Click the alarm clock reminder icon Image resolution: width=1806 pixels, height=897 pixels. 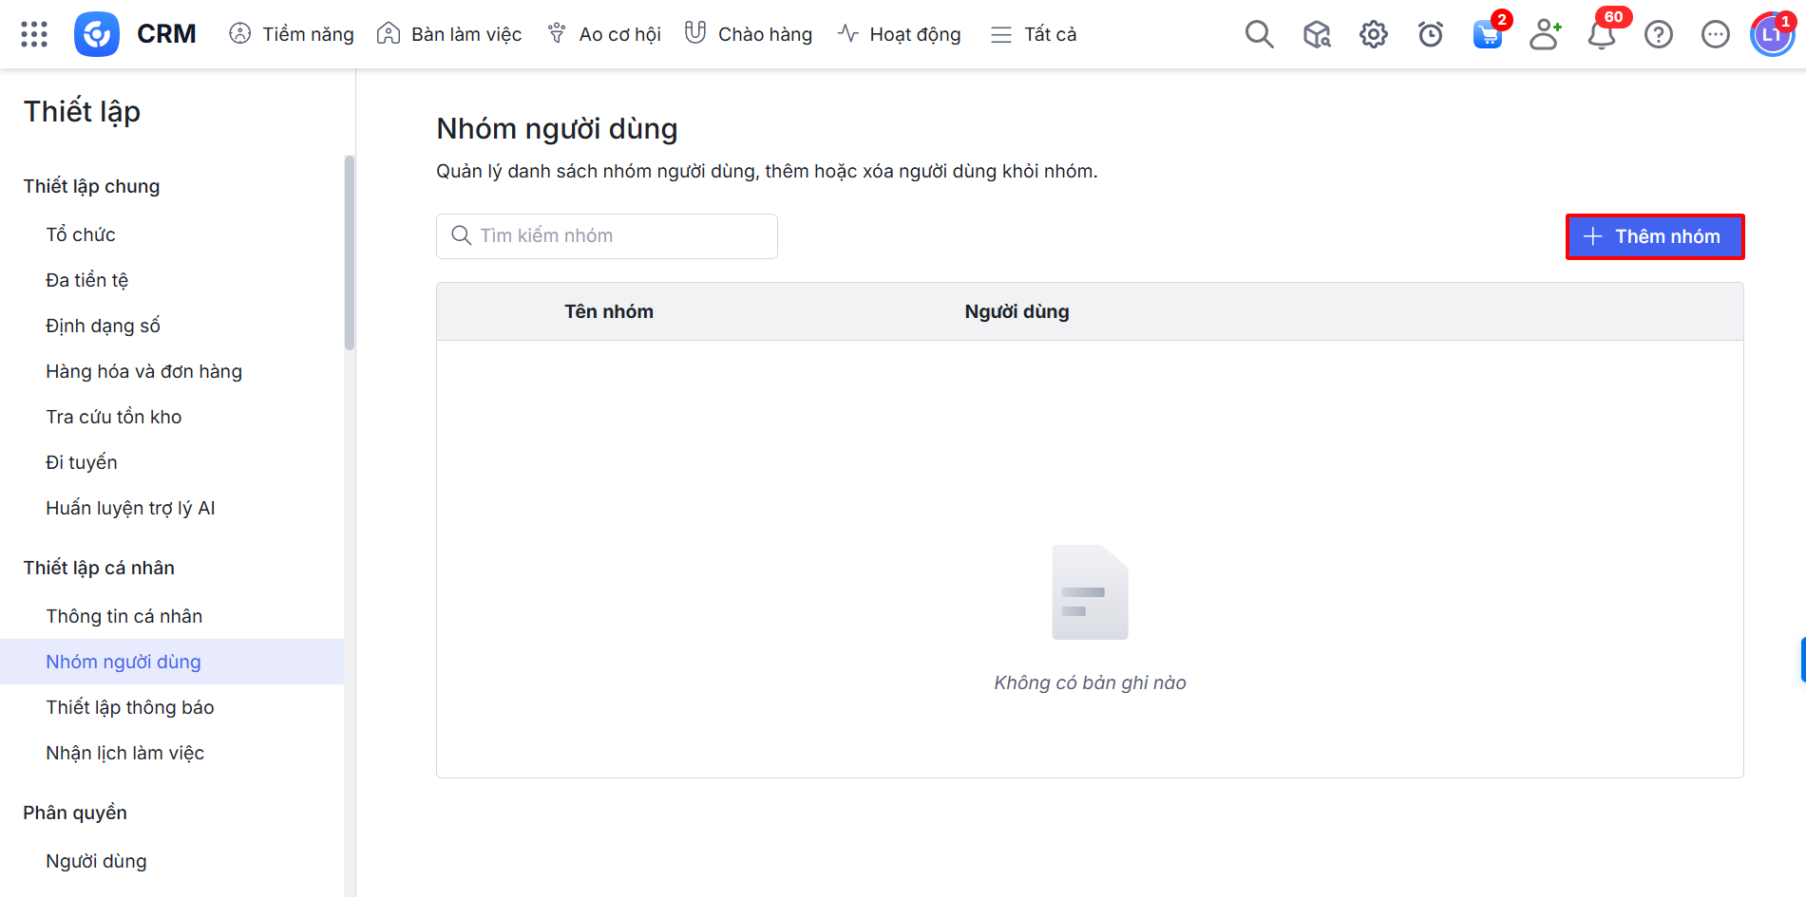click(x=1430, y=35)
